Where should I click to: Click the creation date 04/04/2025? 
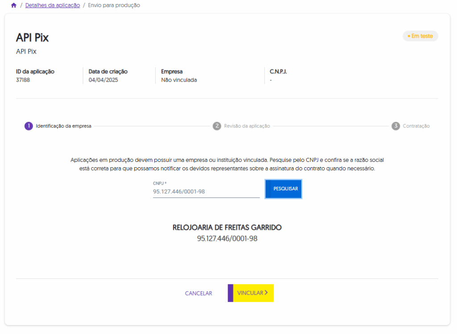coord(103,80)
